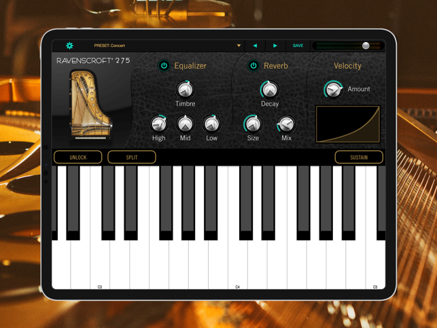Viewport: 437px width, 328px height.
Task: Toggle the Reverb power button
Action: [x=254, y=66]
